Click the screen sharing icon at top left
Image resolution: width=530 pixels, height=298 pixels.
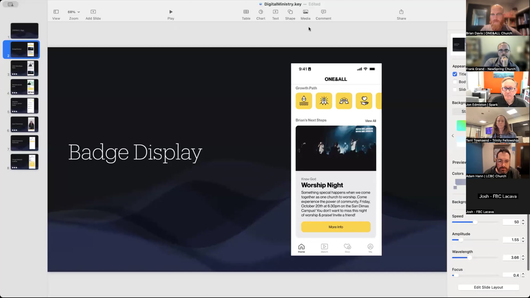10,4
